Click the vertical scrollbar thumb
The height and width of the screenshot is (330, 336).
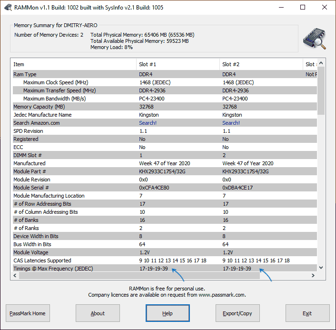tap(321, 90)
